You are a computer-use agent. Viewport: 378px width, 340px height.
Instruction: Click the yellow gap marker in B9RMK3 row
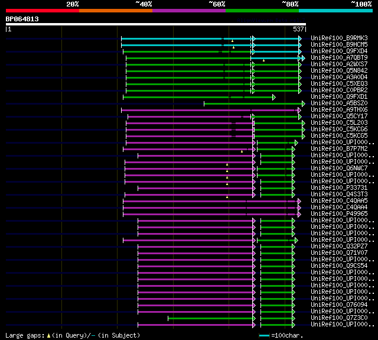232,41
